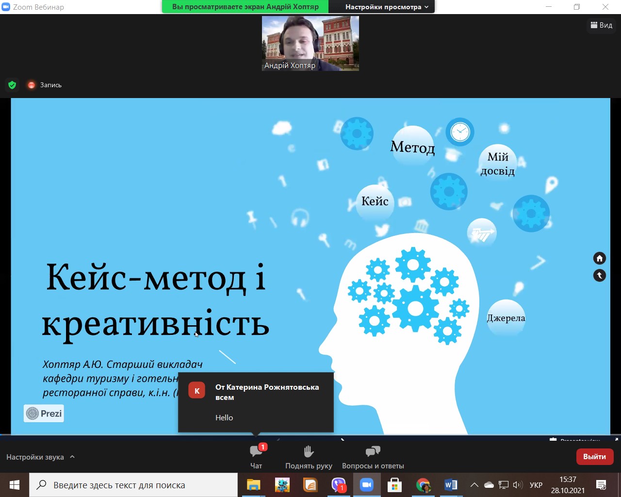Viewport: 621px width, 497px height.
Task: Click Prezi home button on slide
Action: click(x=600, y=258)
